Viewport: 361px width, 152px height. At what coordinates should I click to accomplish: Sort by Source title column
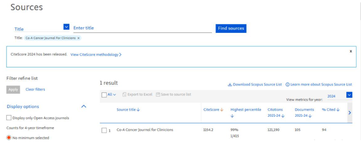pos(138,110)
